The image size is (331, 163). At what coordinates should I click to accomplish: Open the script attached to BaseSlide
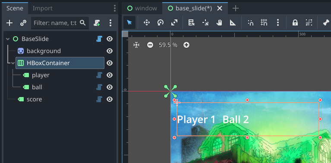(99, 39)
